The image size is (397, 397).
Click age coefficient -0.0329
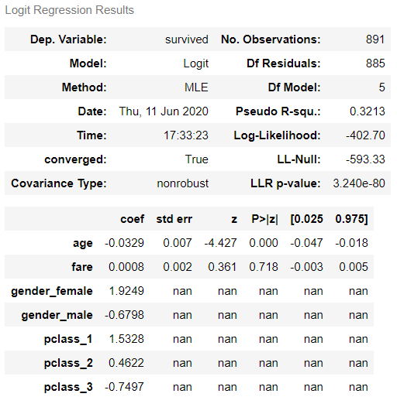pyautogui.click(x=124, y=243)
